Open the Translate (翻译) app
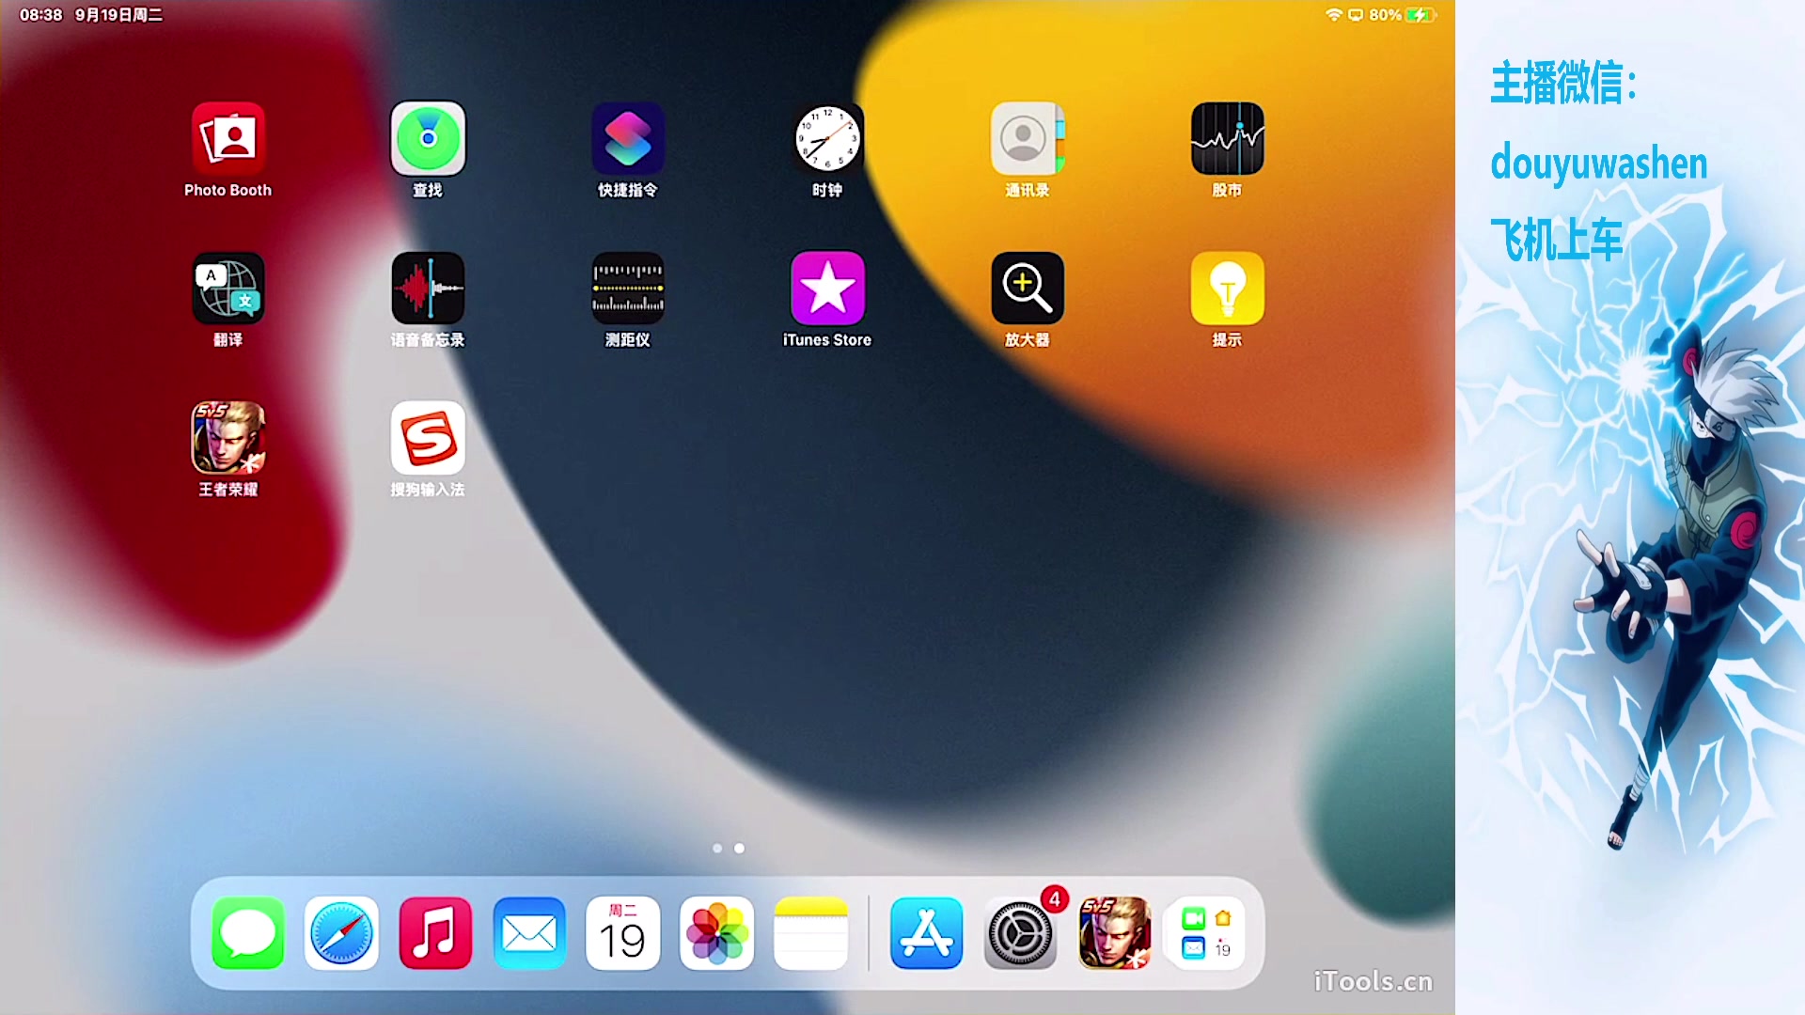Screen dimensions: 1805x1015 coord(228,289)
